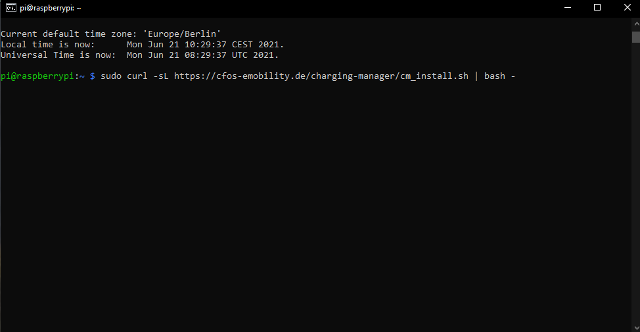This screenshot has width=640, height=332.
Task: Click the green pi@raspberrypi prompt text
Action: pyautogui.click(x=38, y=76)
